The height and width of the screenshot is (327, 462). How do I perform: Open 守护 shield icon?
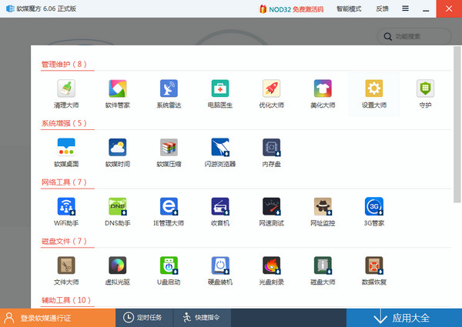click(x=425, y=94)
